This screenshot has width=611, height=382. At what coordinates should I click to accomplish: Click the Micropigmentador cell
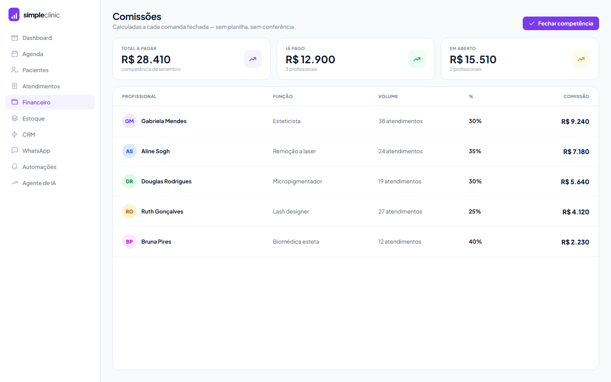click(x=297, y=181)
